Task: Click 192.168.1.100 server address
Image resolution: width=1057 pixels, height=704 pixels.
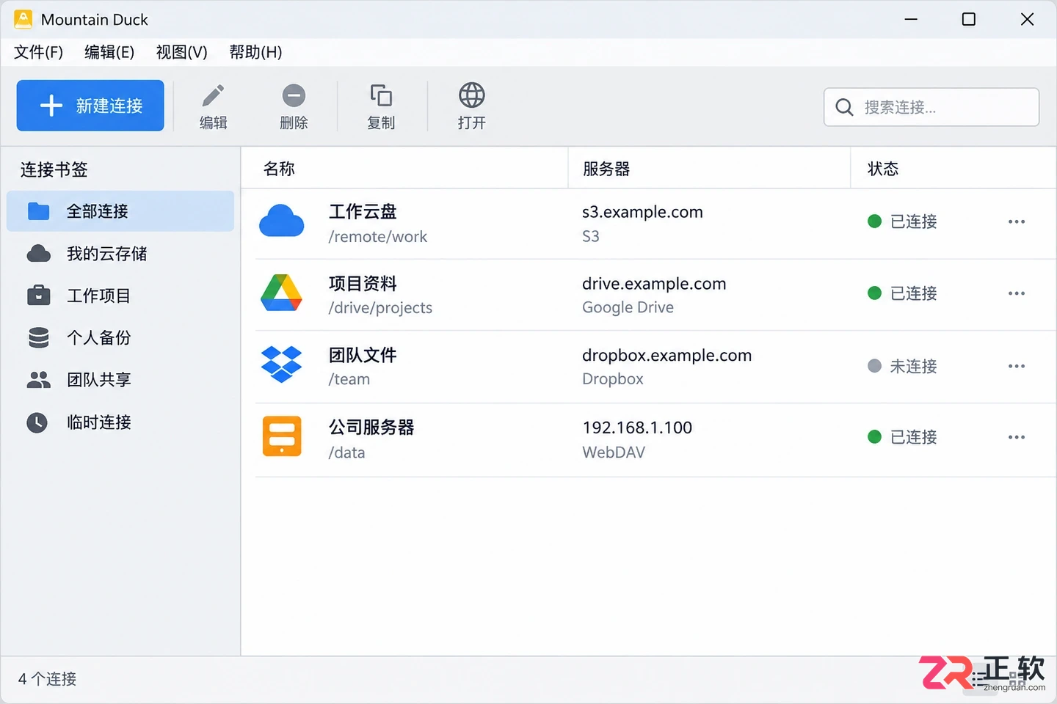Action: click(637, 428)
